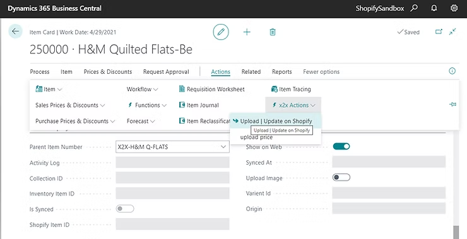
Task: Click the Saved status text
Action: (411, 32)
